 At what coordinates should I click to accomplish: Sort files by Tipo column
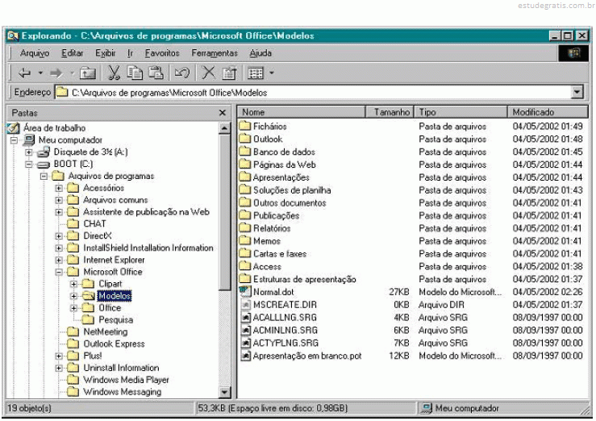461,112
